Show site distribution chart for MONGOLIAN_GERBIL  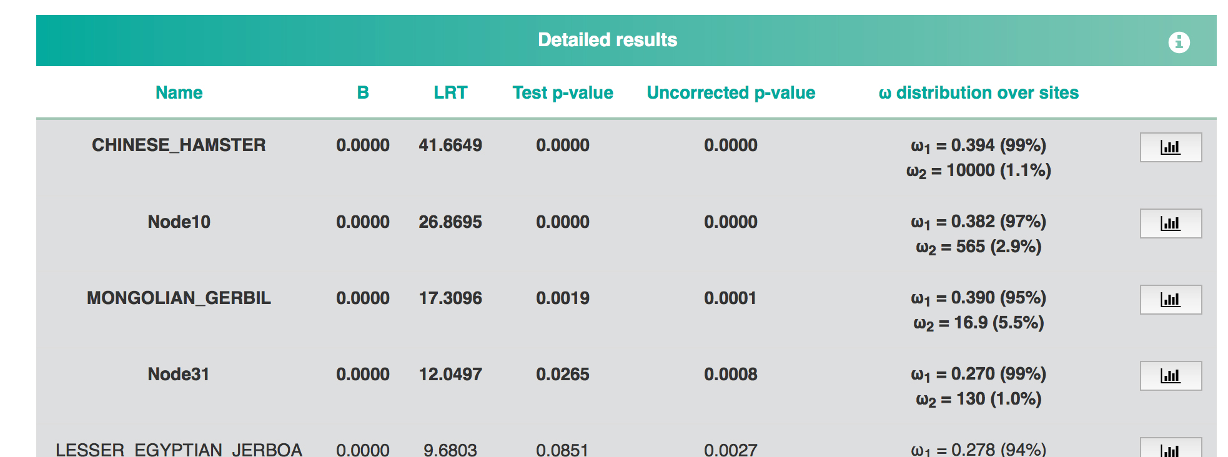tap(1171, 299)
